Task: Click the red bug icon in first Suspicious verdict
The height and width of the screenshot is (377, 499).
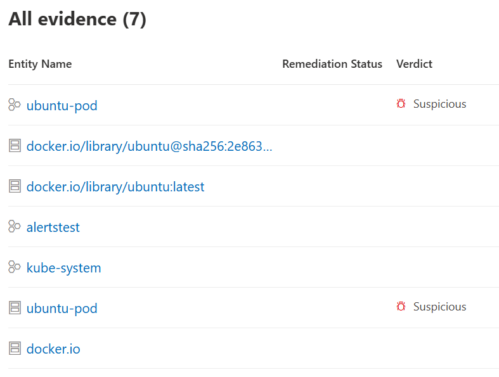Action: [x=401, y=103]
